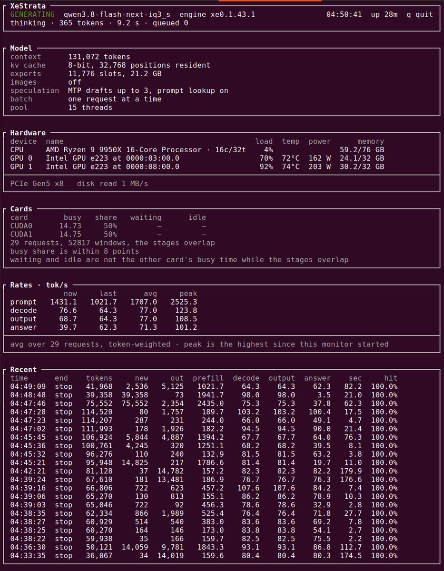This screenshot has height=571, width=444.
Task: Select the 04:48:48 row in Recent
Action: coord(204,395)
